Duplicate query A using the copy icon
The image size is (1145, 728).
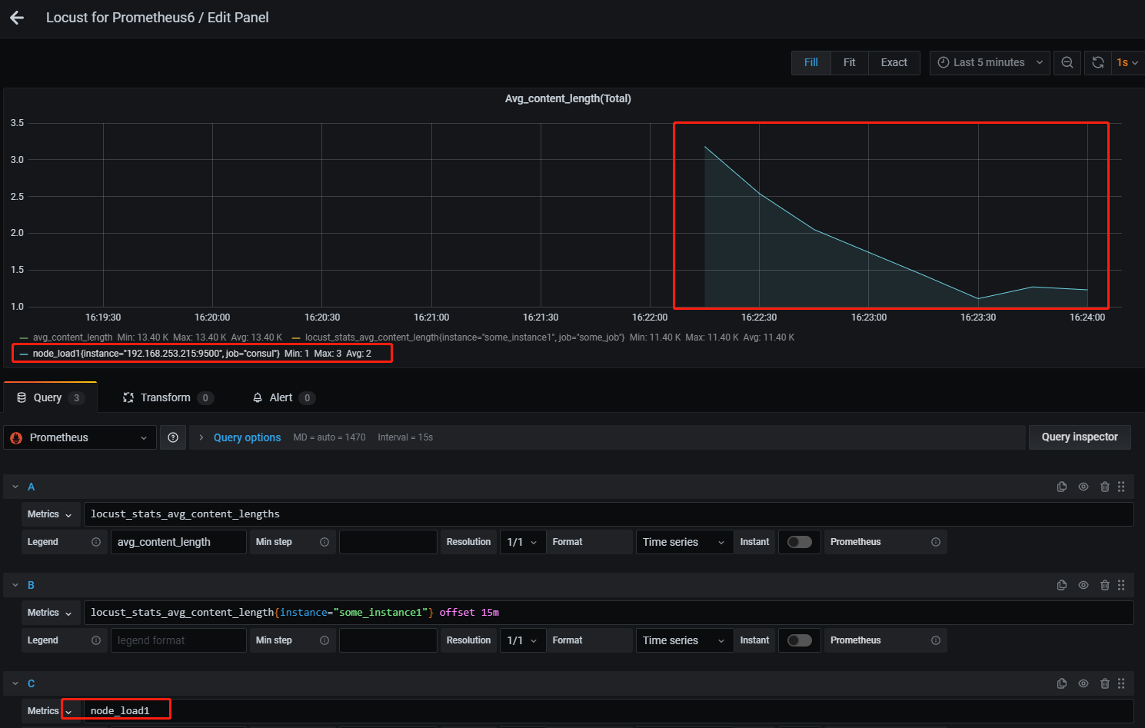pyautogui.click(x=1062, y=486)
